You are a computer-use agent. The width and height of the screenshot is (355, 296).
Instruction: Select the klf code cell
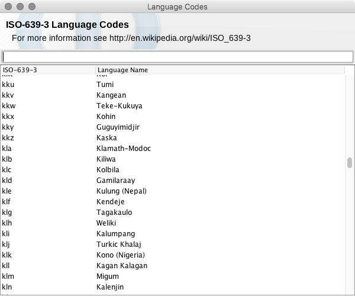(x=6, y=201)
